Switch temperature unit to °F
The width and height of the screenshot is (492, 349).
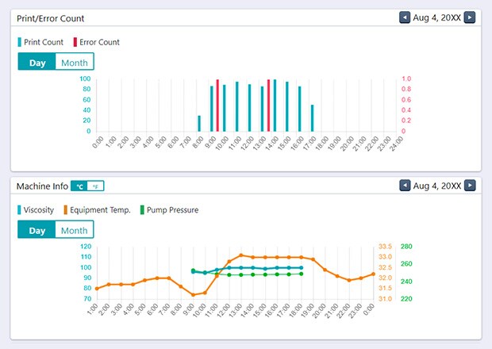(95, 186)
